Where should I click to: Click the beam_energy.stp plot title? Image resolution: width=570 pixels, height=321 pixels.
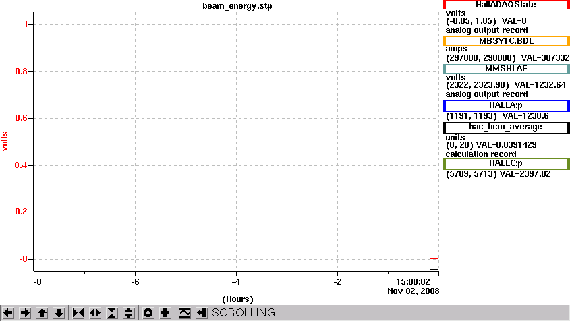point(237,6)
